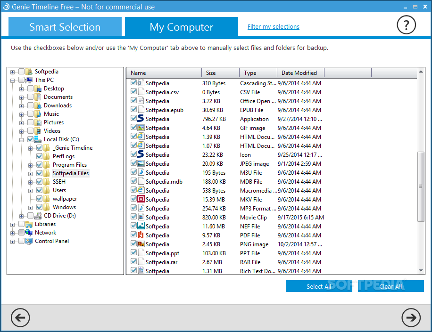Select the Softpedia Application file icon
Viewport: 432px width, 332px height.
click(x=141, y=118)
